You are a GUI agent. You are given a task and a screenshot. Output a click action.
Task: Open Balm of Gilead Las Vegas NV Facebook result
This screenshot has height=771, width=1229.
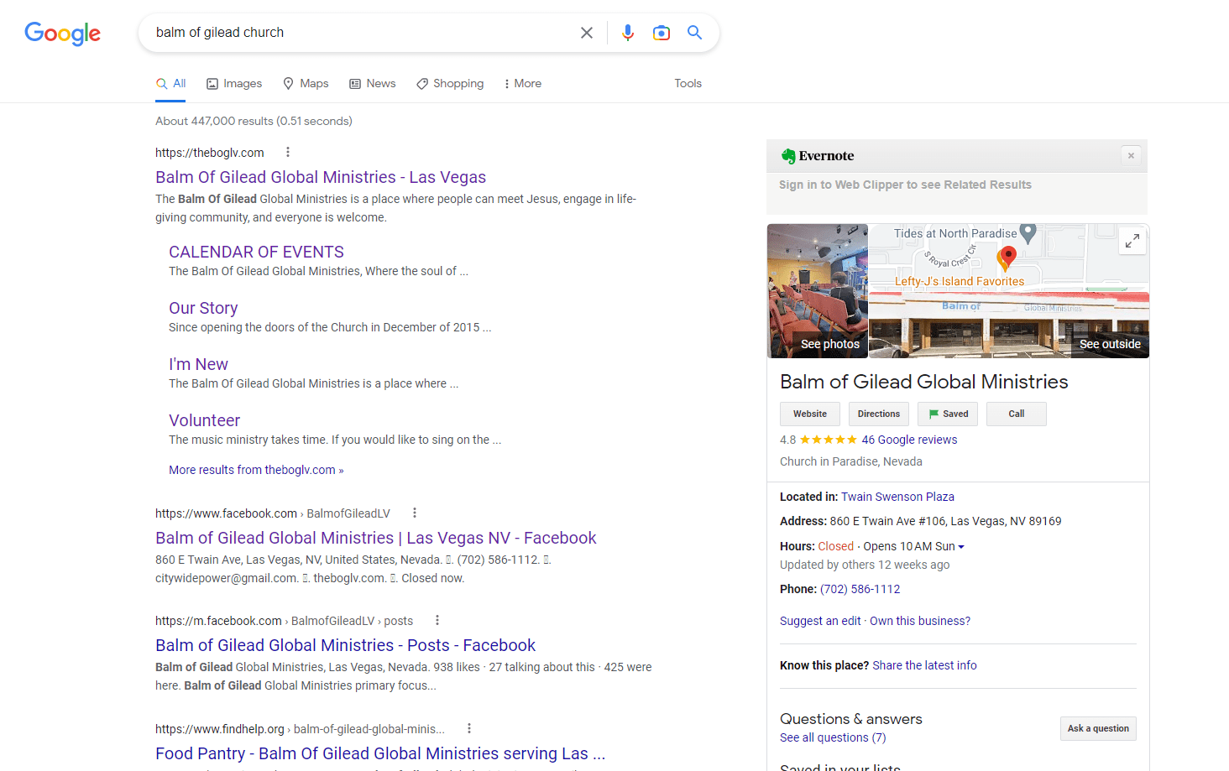click(375, 538)
